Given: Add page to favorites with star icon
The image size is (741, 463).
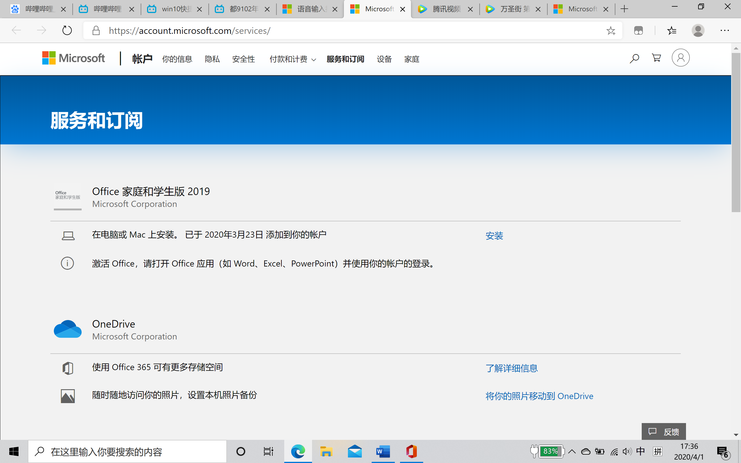Looking at the screenshot, I should [x=610, y=31].
